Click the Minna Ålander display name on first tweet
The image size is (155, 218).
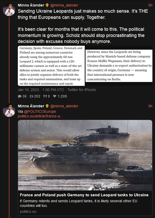click(x=31, y=5)
